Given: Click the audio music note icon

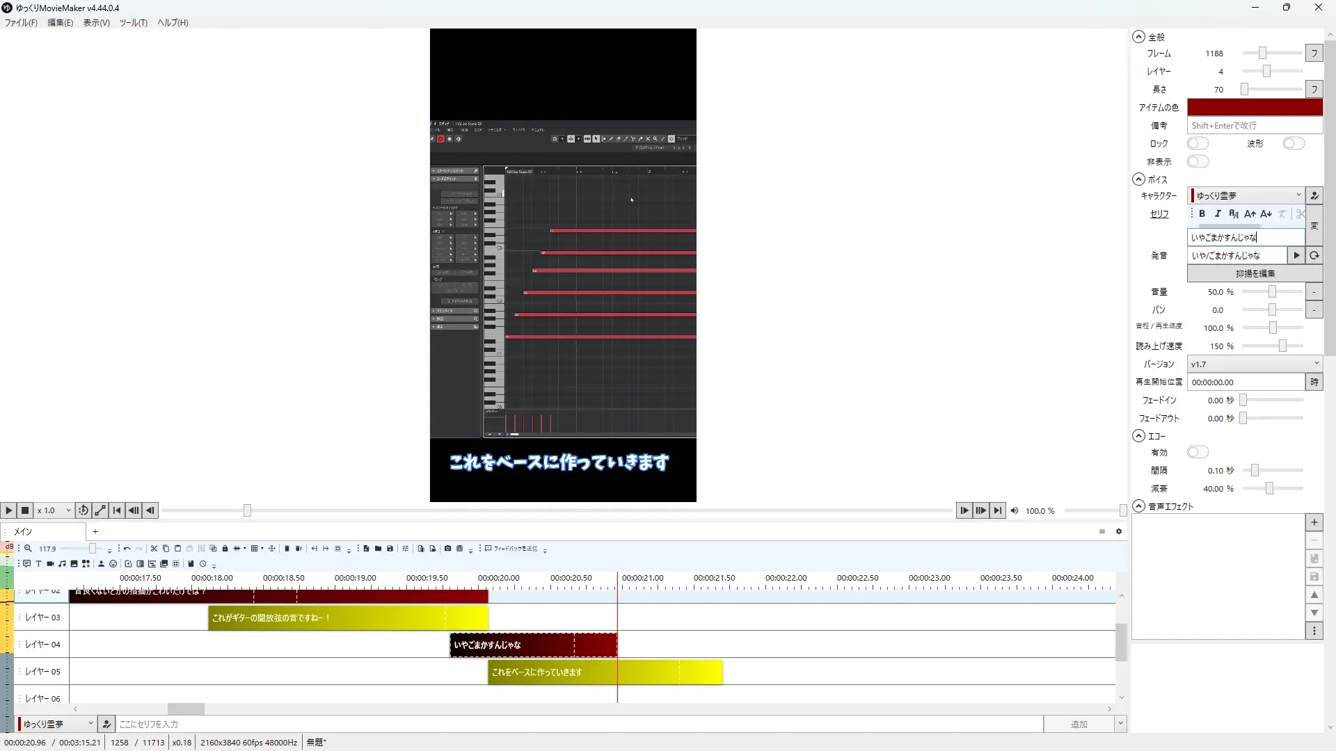Looking at the screenshot, I should (x=62, y=564).
